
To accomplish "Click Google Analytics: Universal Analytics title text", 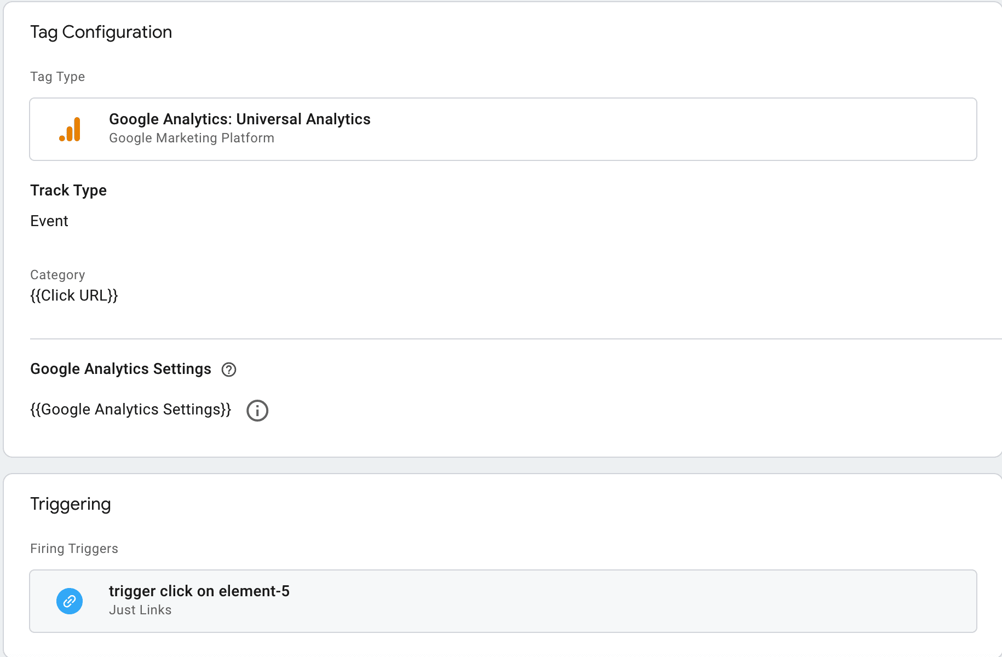I will (x=240, y=119).
